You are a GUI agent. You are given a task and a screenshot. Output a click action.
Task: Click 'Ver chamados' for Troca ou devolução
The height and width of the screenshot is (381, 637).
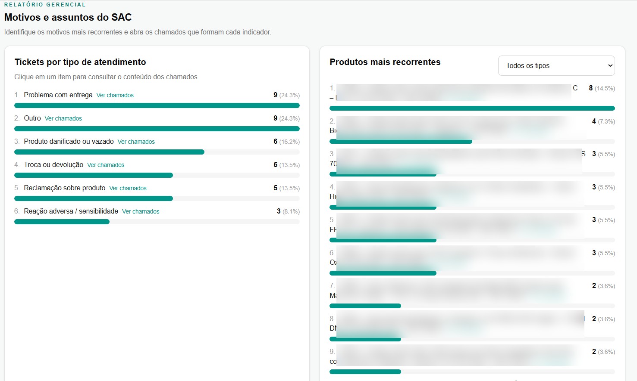(x=106, y=165)
